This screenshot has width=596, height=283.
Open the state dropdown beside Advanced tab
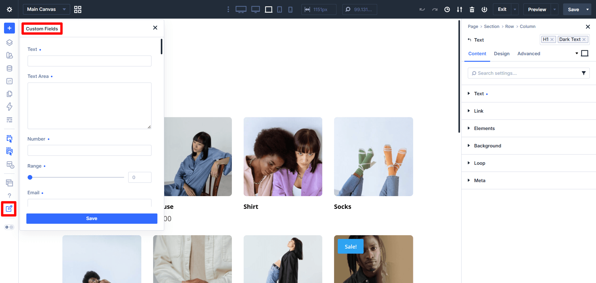[577, 53]
